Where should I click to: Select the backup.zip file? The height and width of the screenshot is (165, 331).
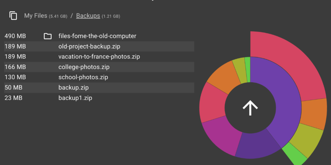(x=73, y=88)
